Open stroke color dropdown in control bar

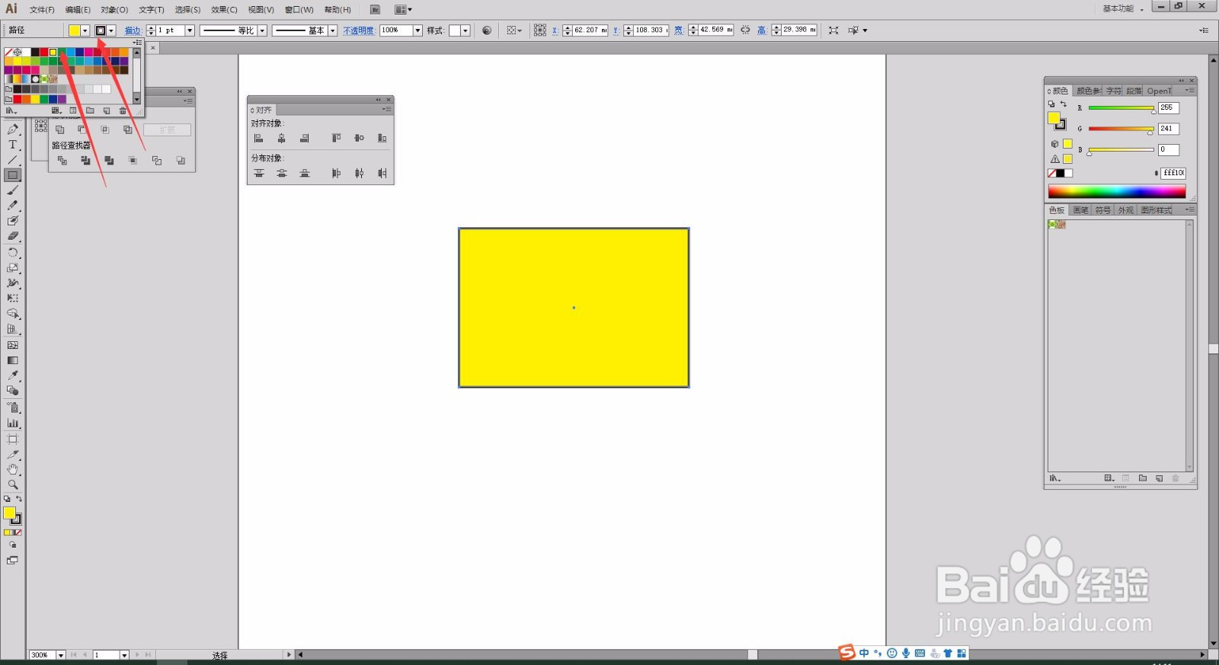(111, 30)
